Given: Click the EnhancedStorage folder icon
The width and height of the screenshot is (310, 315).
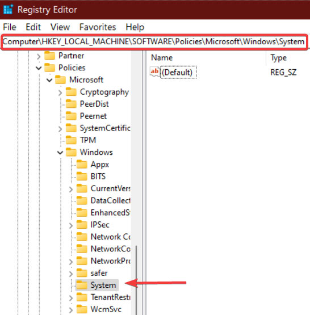Looking at the screenshot, I should coord(82,212).
